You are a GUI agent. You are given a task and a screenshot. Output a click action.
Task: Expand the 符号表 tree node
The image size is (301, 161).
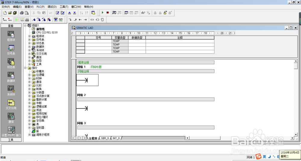pyautogui.click(x=29, y=39)
